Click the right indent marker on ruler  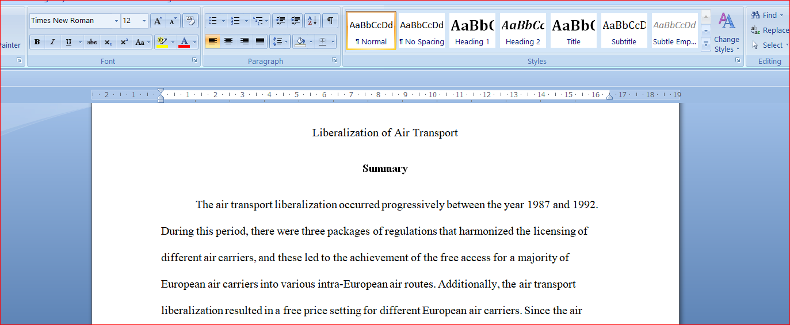610,96
